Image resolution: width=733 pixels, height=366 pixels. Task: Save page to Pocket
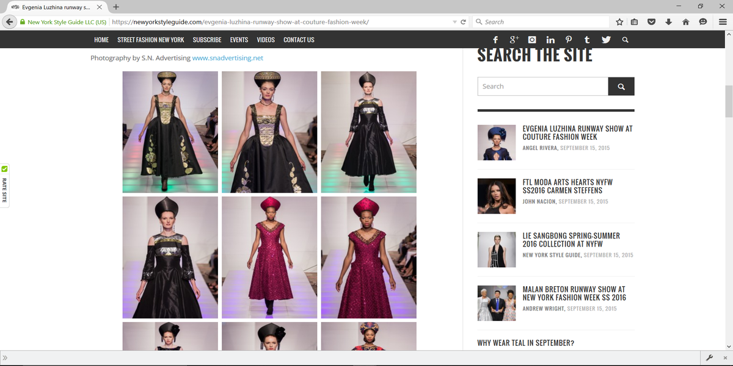(652, 22)
